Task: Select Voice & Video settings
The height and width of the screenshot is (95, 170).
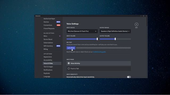Action: pyautogui.click(x=52, y=63)
